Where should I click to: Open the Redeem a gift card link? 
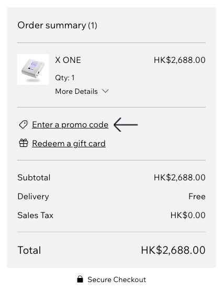69,144
